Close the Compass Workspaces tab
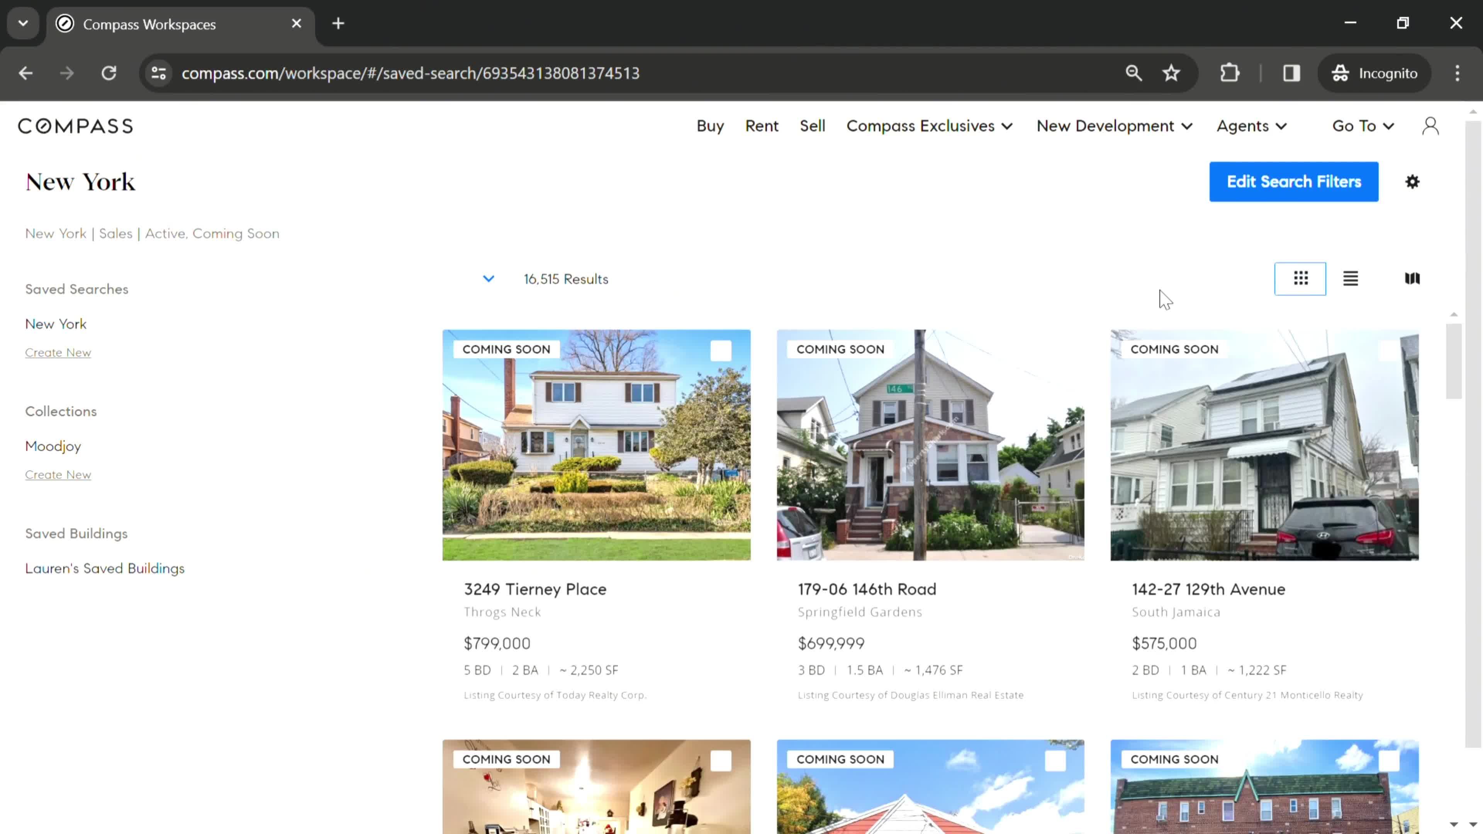The width and height of the screenshot is (1483, 834). click(x=297, y=24)
